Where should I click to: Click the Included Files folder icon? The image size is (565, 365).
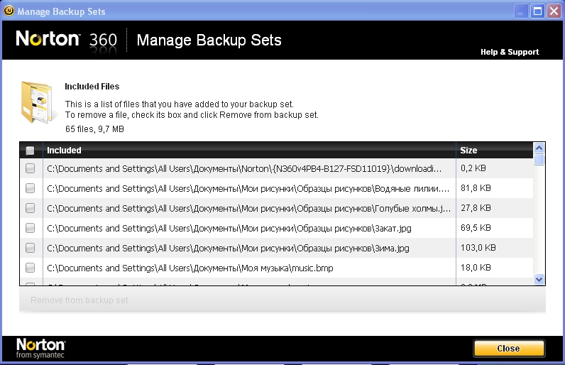pyautogui.click(x=38, y=104)
